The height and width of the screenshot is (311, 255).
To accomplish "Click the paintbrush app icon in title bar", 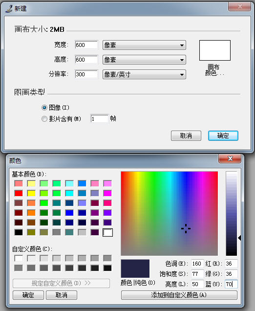I will pyautogui.click(x=9, y=8).
